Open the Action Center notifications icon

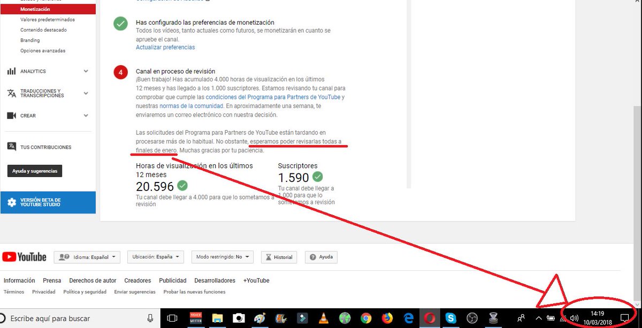pyautogui.click(x=624, y=318)
